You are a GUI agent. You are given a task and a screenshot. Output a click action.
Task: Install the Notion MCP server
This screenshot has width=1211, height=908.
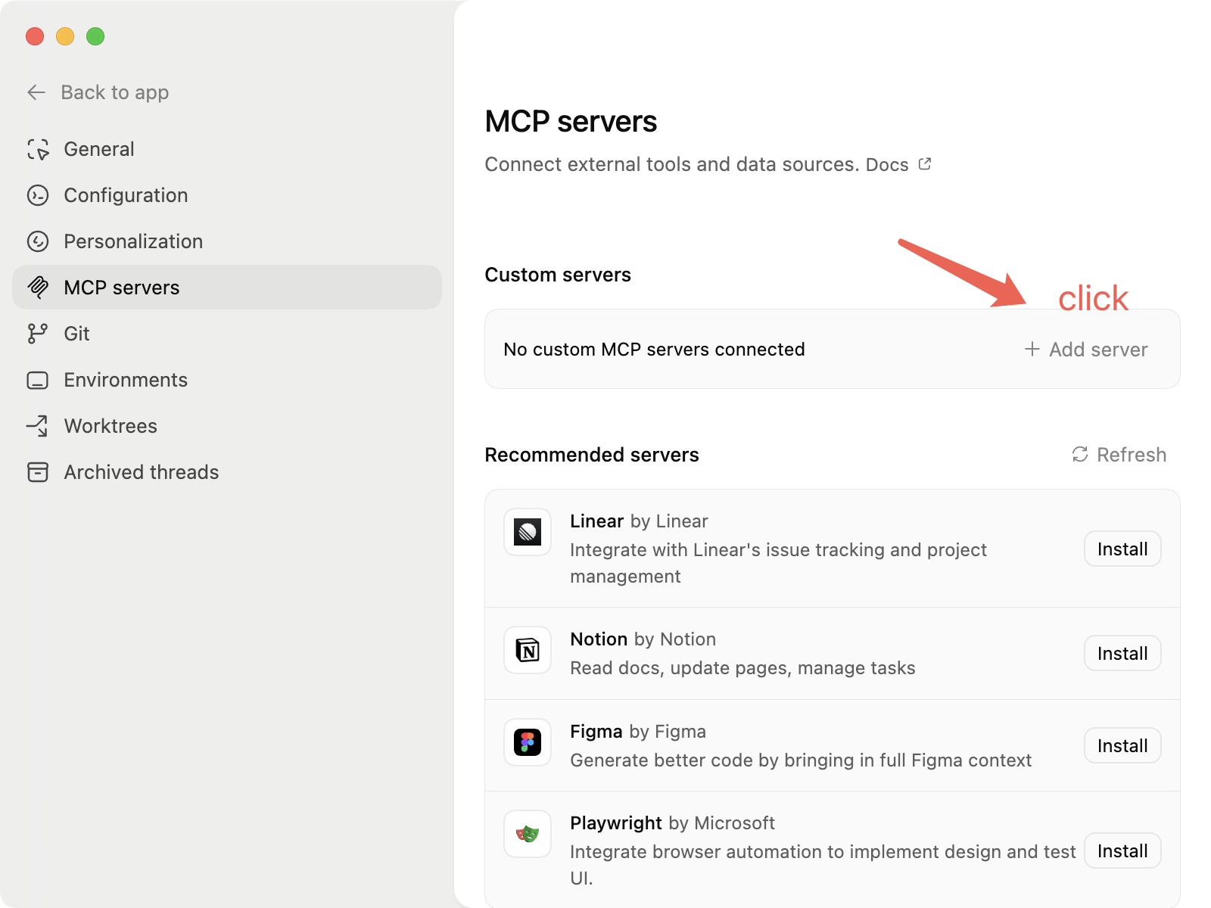pos(1122,654)
